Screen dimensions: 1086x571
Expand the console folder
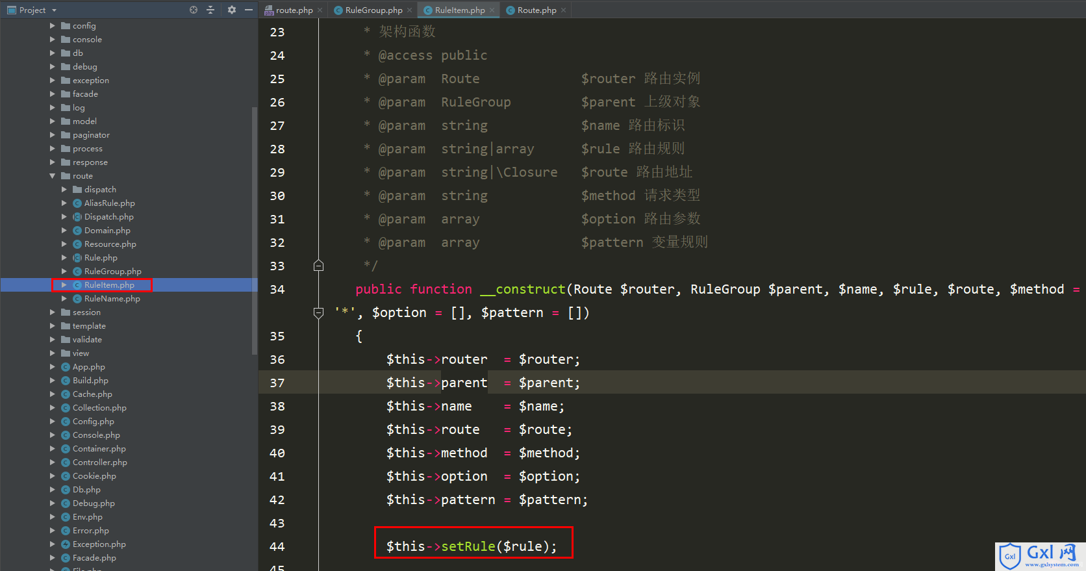(x=53, y=40)
